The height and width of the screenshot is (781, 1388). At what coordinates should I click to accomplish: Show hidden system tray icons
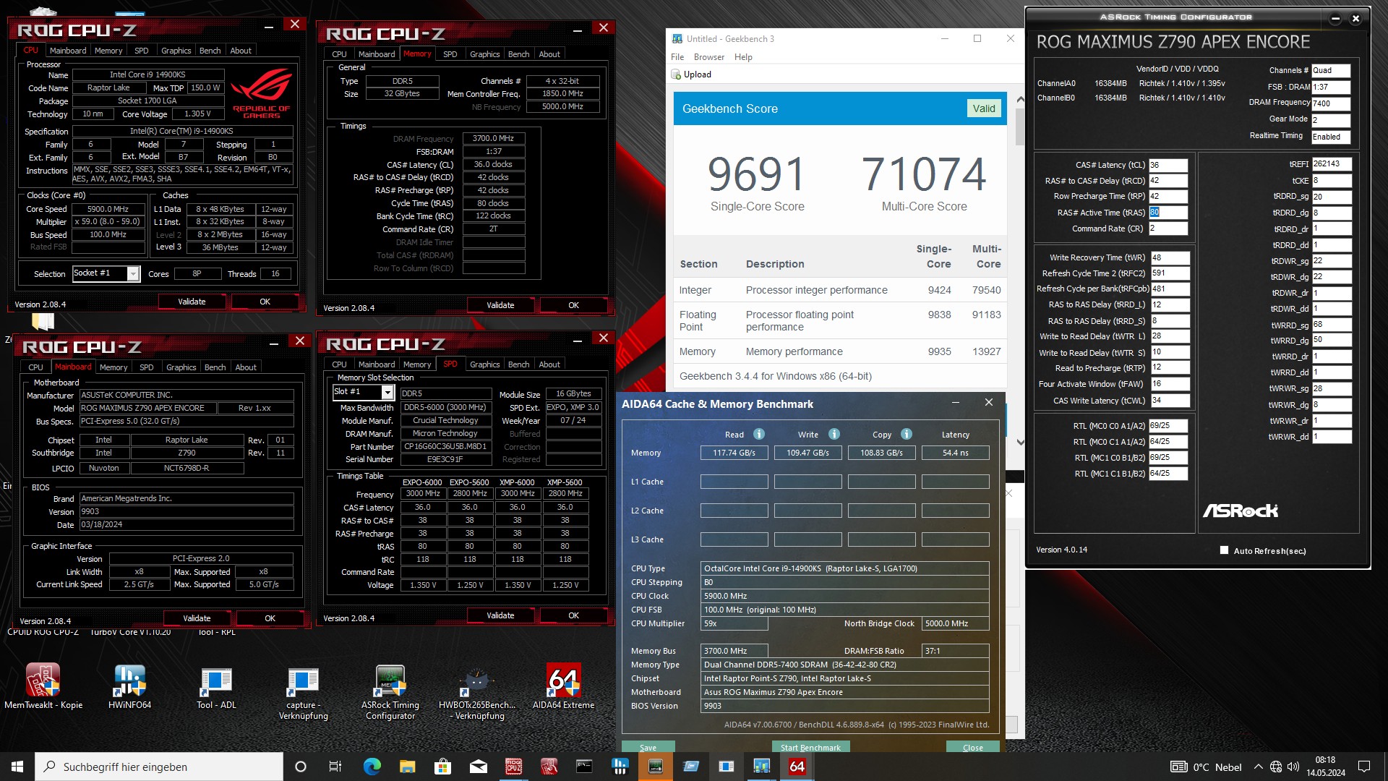(x=1258, y=767)
